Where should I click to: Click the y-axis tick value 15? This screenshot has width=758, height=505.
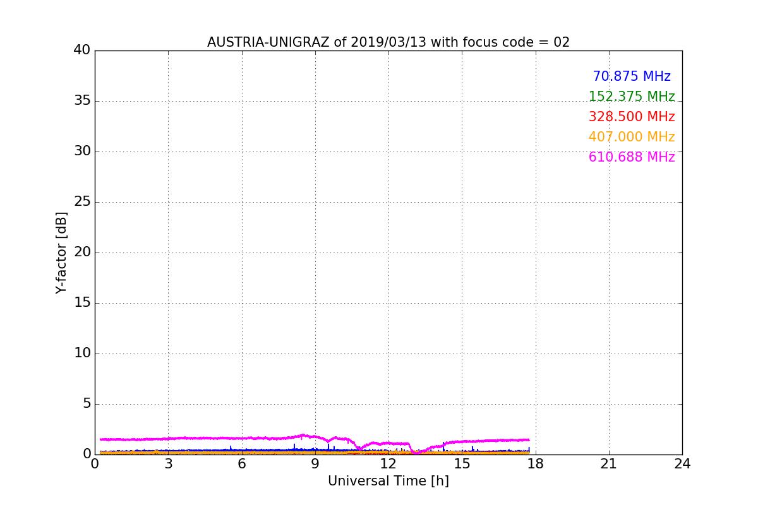(82, 302)
